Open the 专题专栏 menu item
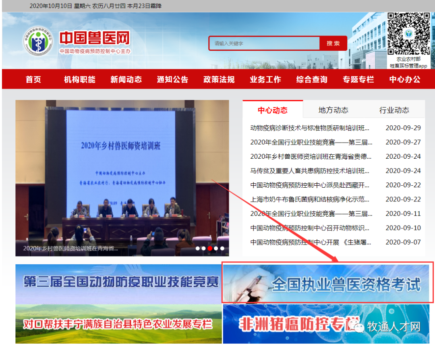Image resolution: width=435 pixels, height=346 pixels. [x=358, y=79]
